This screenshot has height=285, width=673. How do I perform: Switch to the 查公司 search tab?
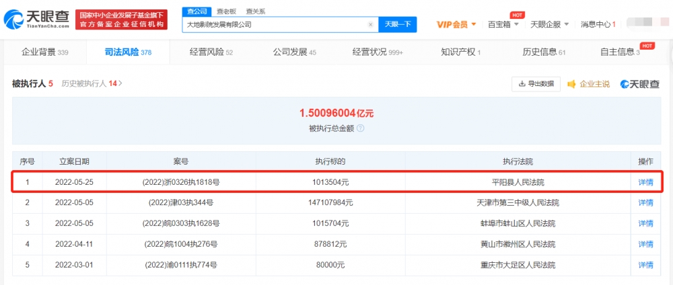(197, 11)
